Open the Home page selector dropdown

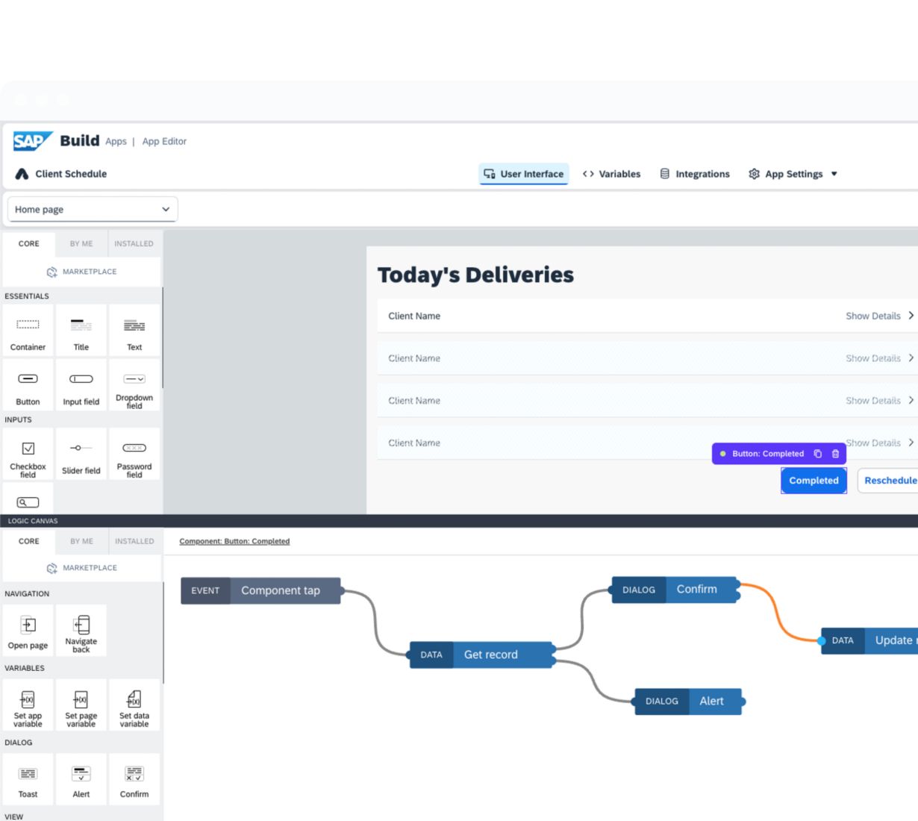click(93, 210)
